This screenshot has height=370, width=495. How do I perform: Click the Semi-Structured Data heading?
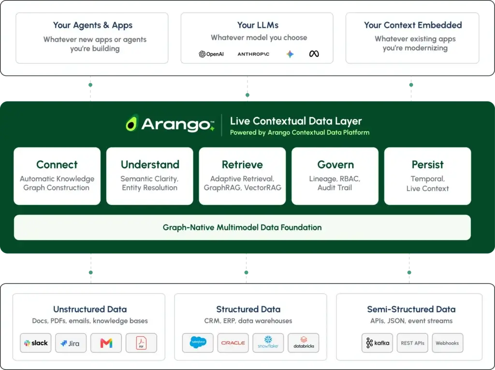pyautogui.click(x=411, y=309)
